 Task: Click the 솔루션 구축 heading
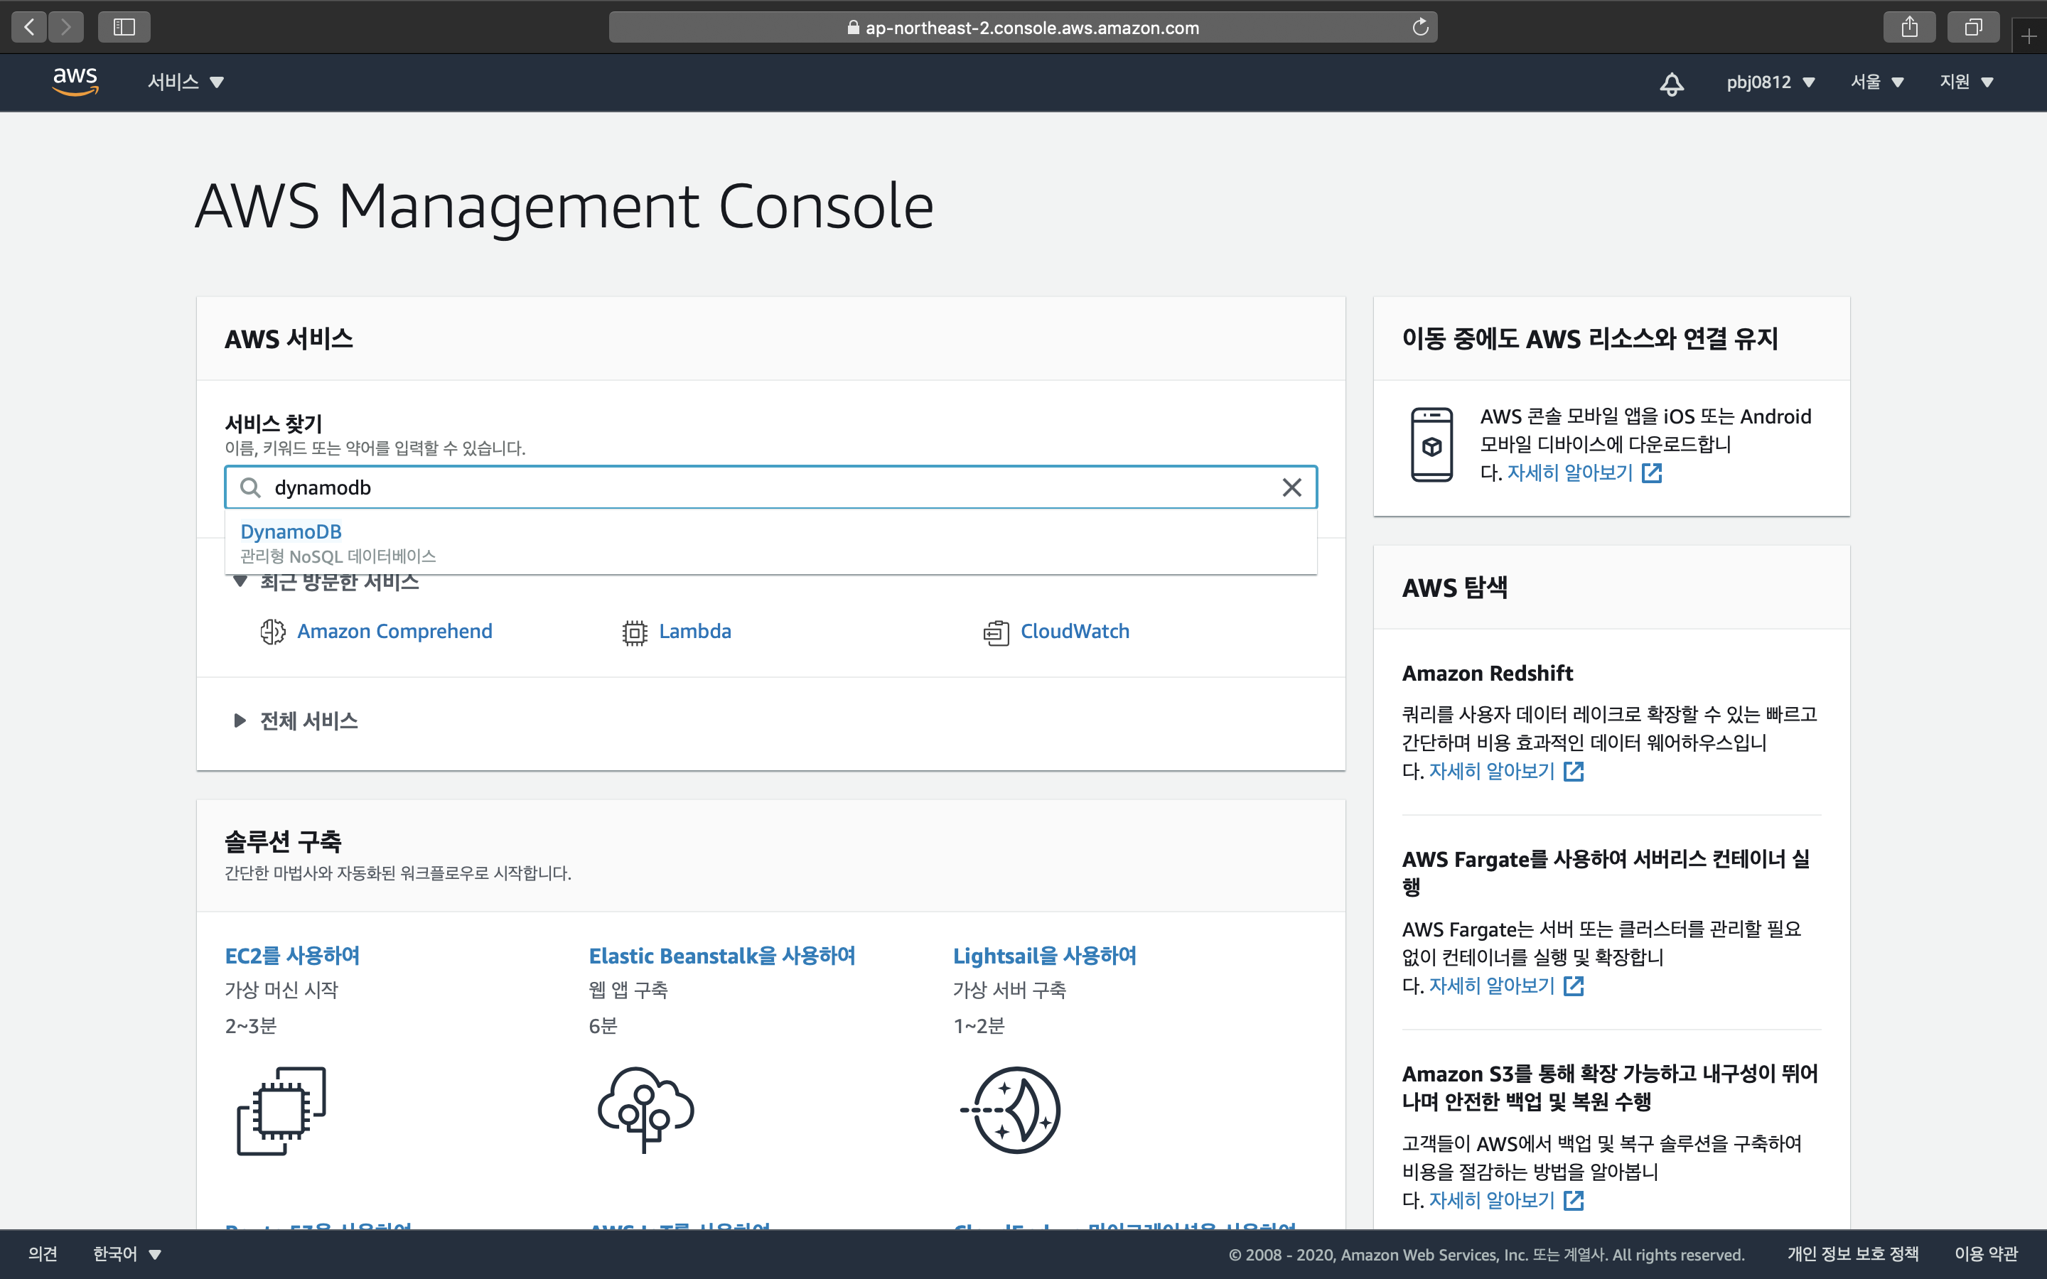(282, 842)
